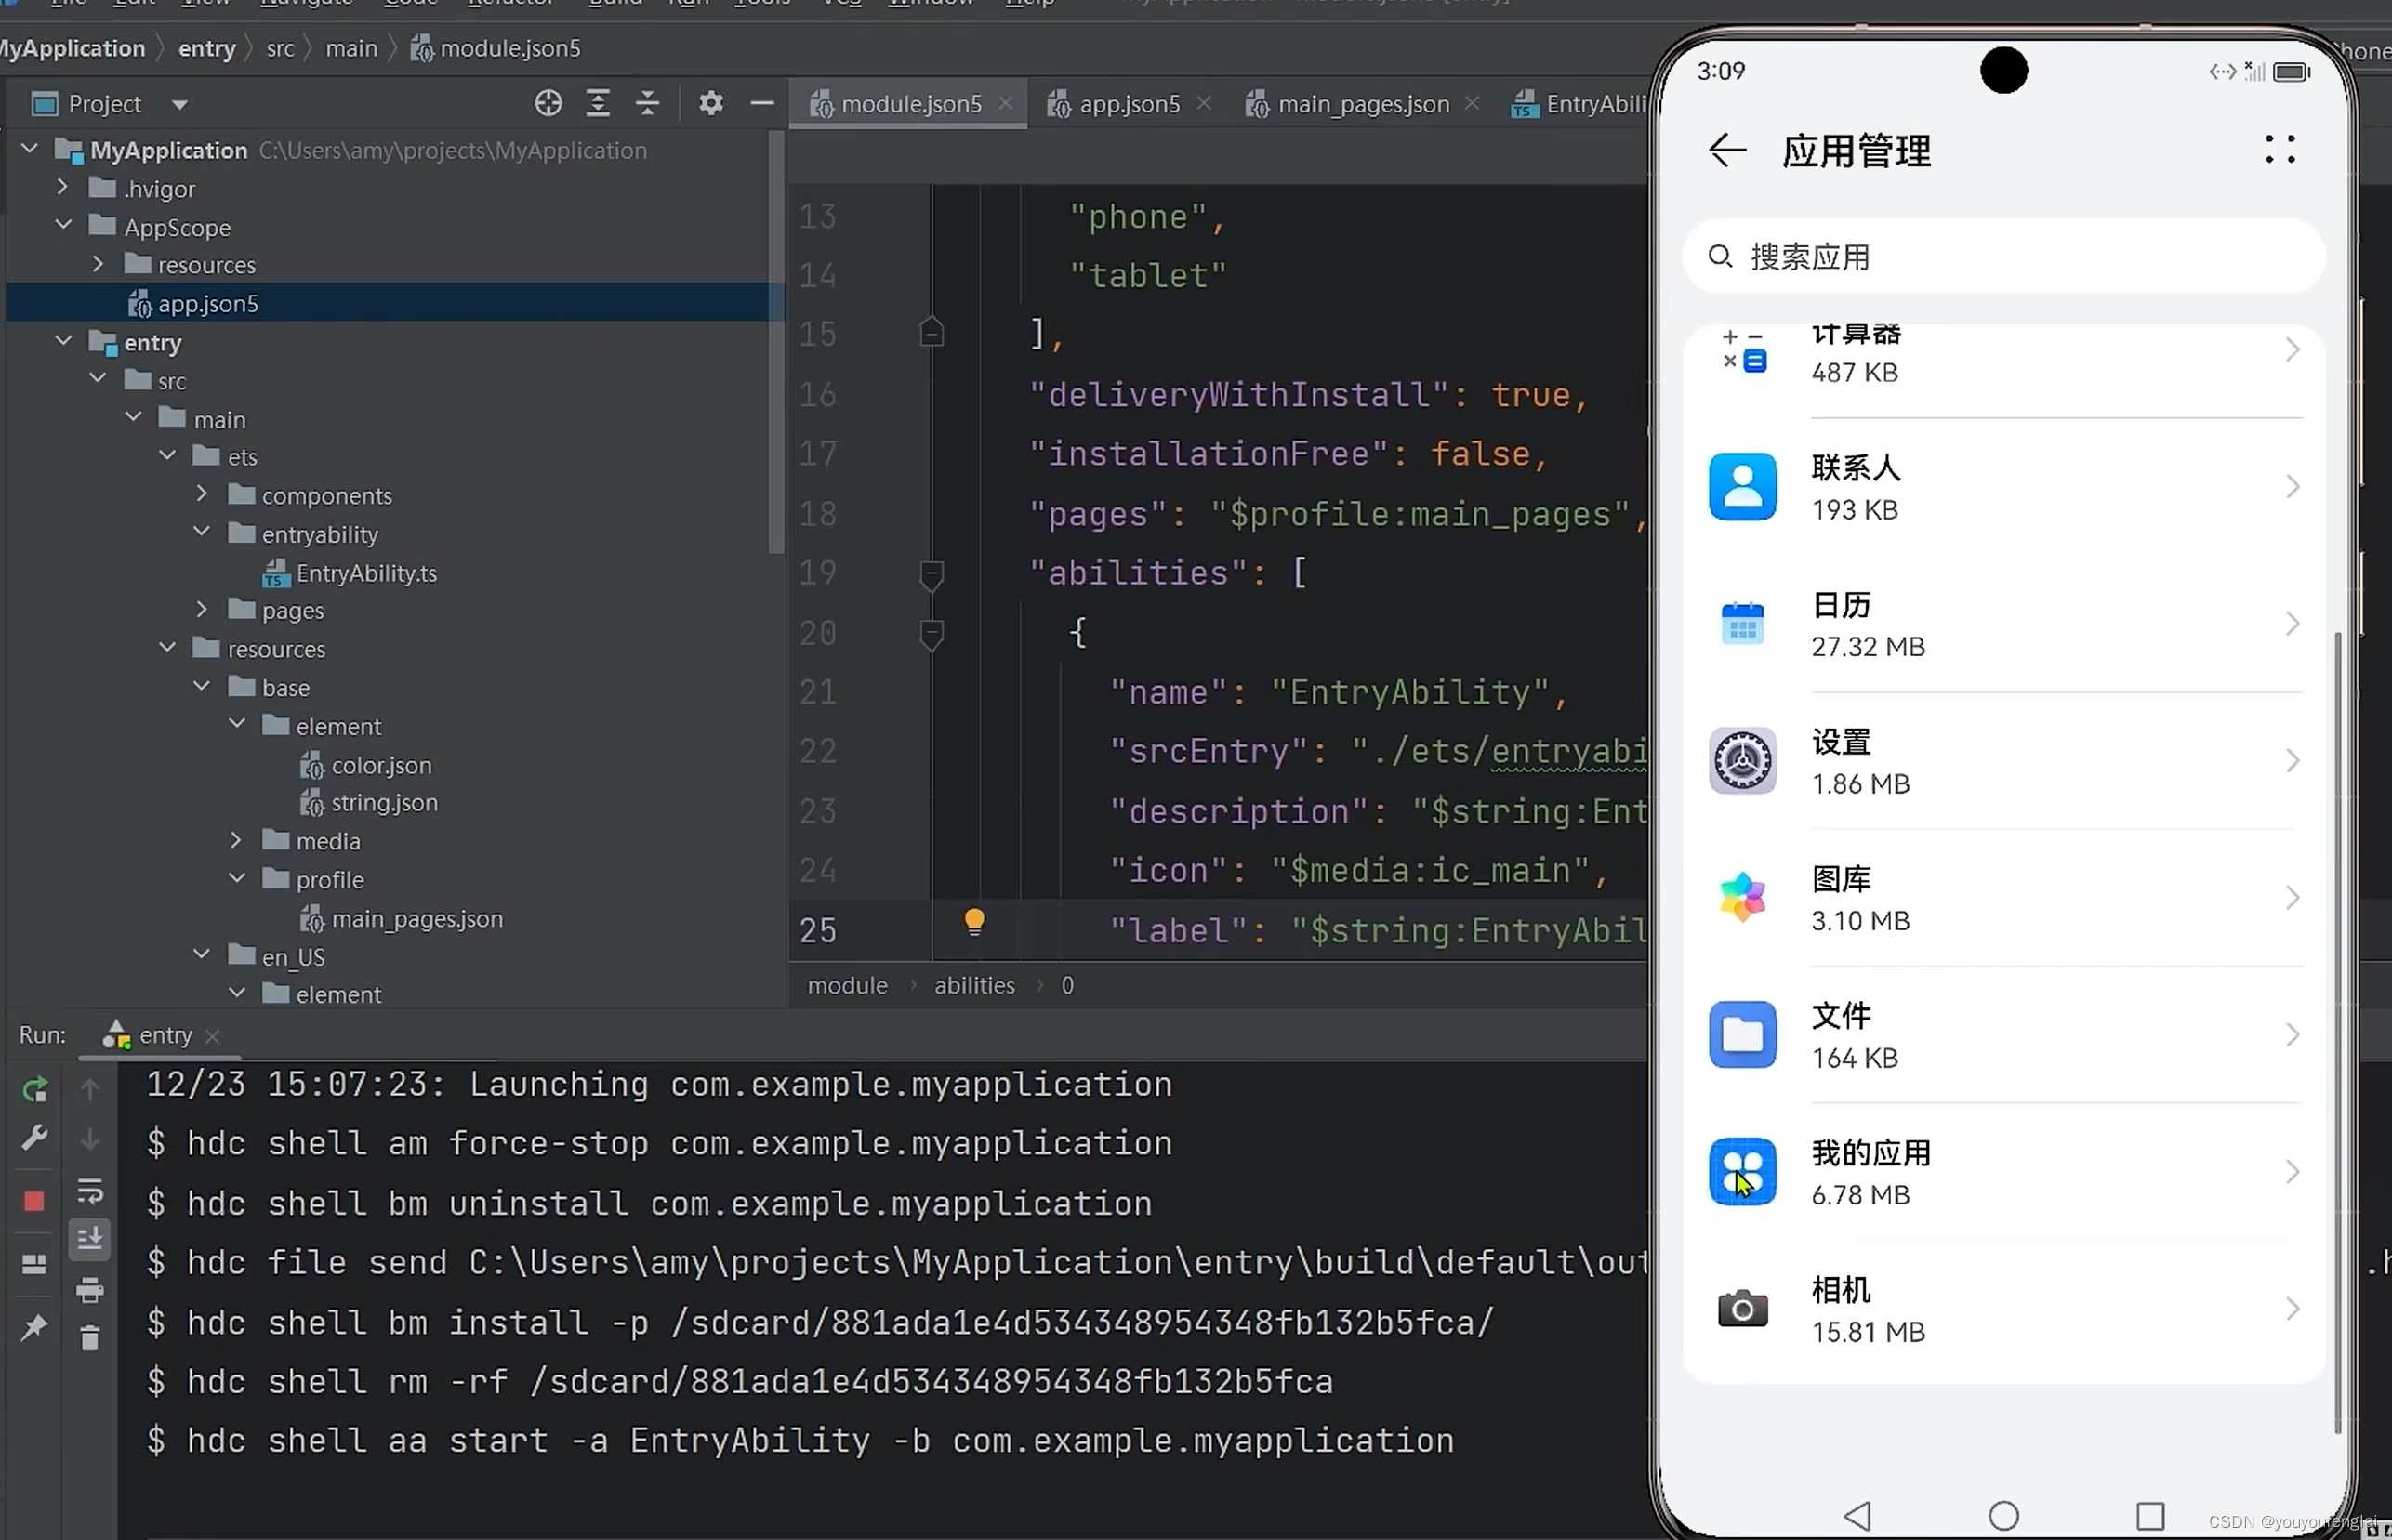The width and height of the screenshot is (2392, 1540).
Task: Collapse the MyApplication root node
Action: (29, 149)
